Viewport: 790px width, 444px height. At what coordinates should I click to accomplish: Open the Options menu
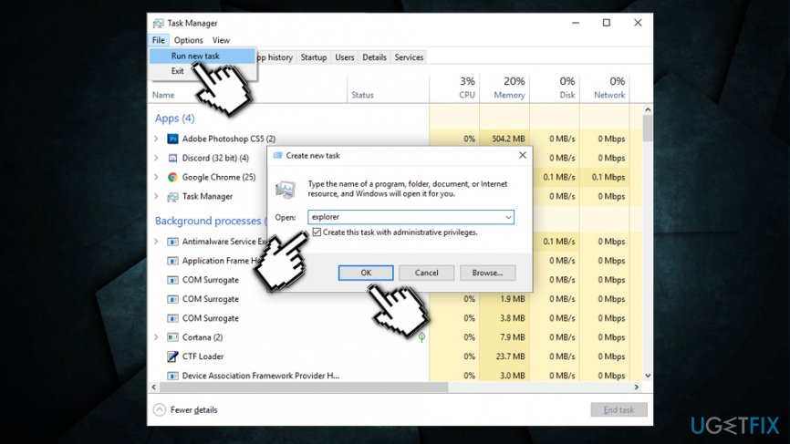189,40
